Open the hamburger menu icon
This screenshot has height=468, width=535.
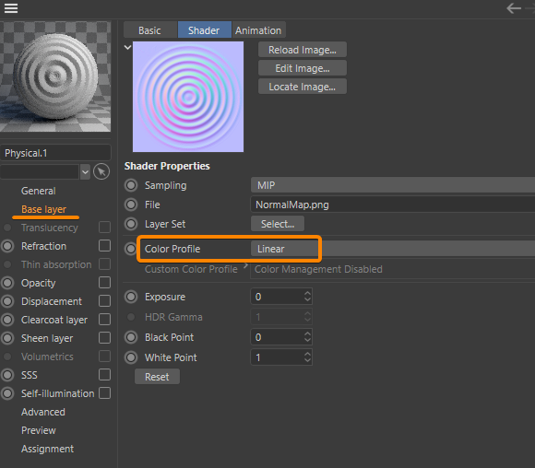tap(11, 8)
